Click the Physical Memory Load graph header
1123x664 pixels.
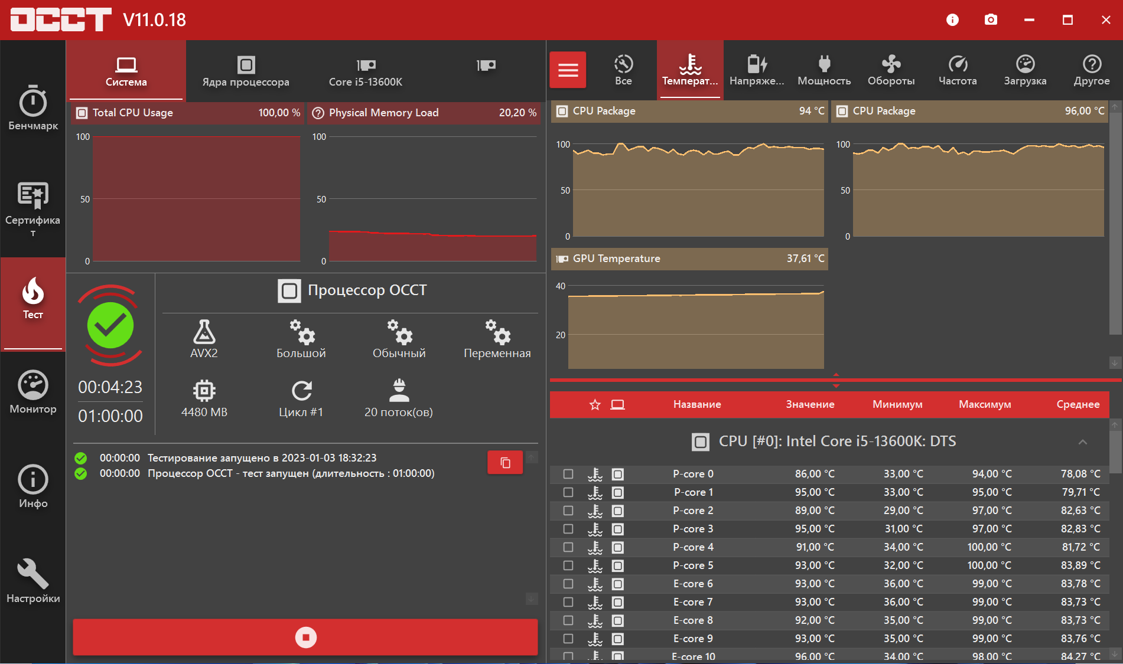(424, 113)
